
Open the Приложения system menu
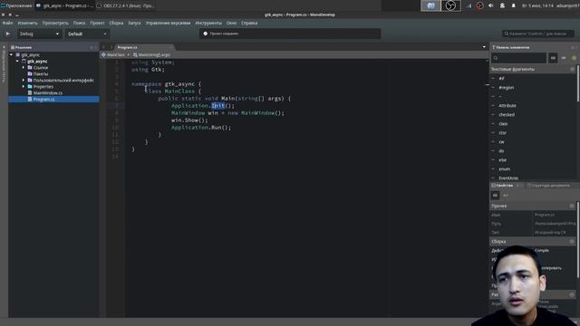click(x=16, y=5)
